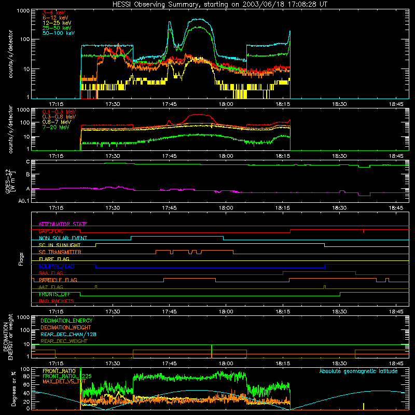Select the NON_SOLAR_EVENT flag label
This screenshot has height=415, width=415.
[63, 238]
